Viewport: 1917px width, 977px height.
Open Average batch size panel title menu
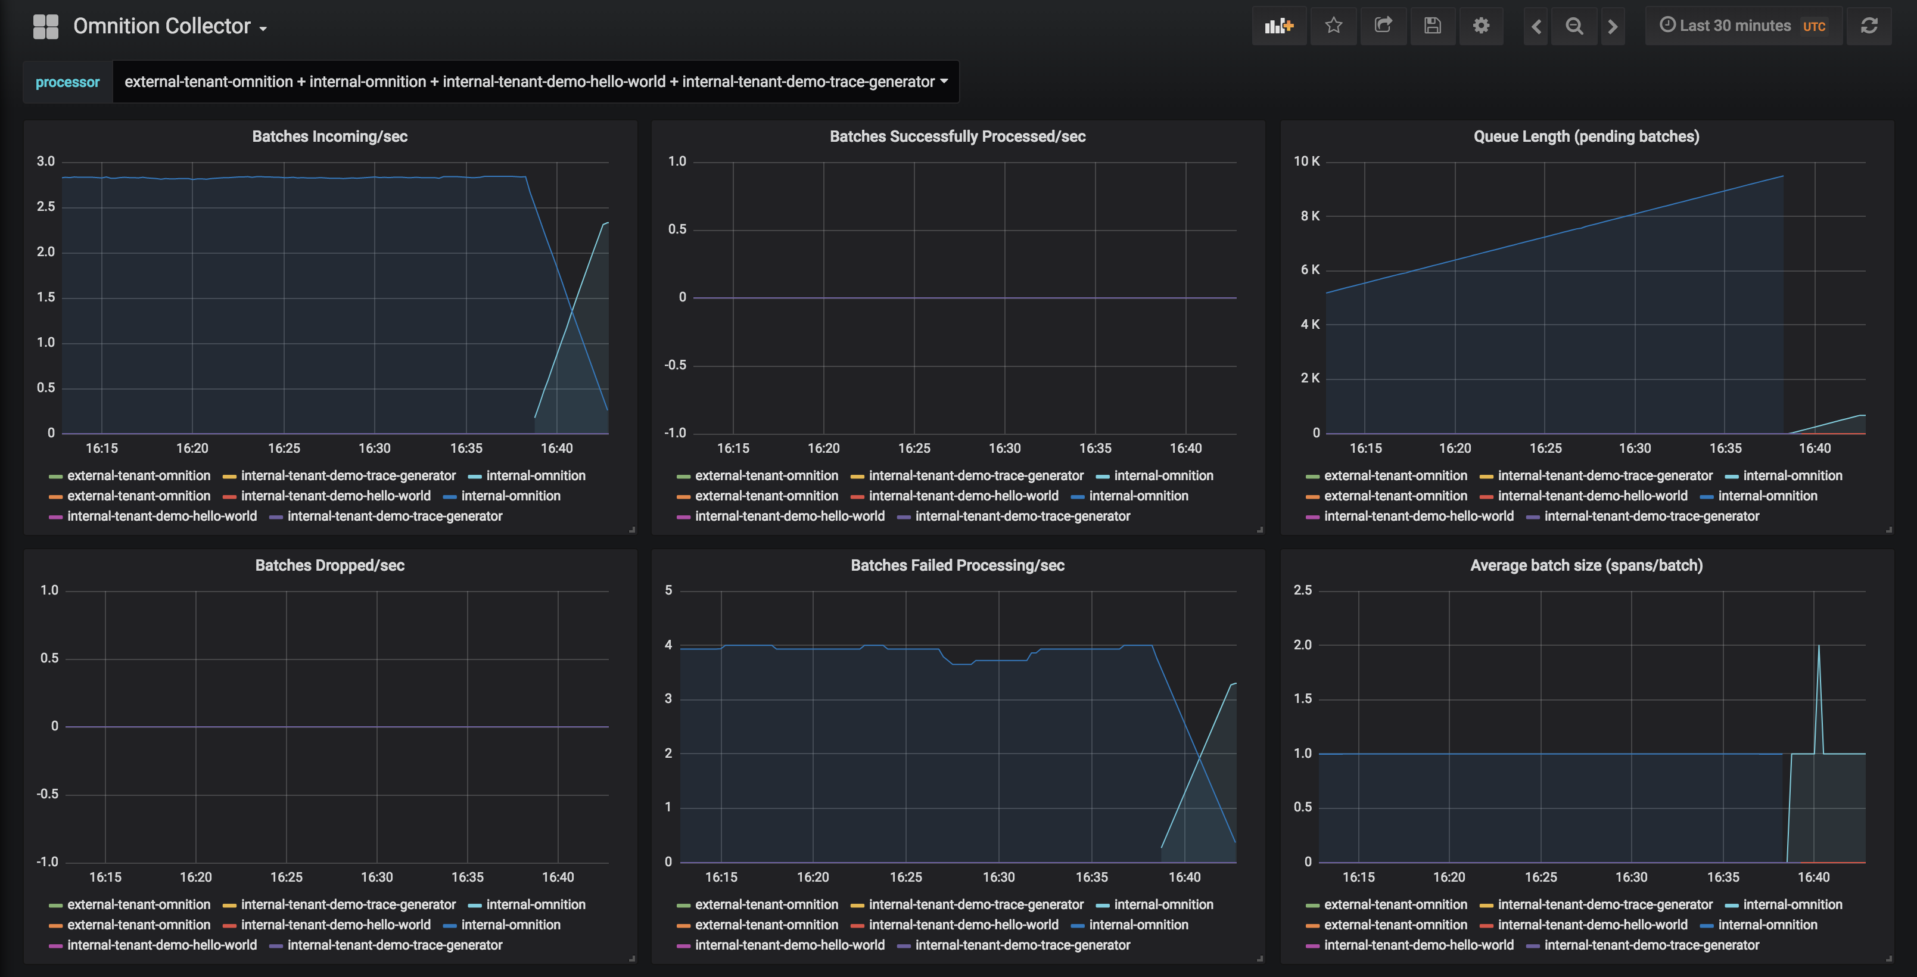point(1586,565)
